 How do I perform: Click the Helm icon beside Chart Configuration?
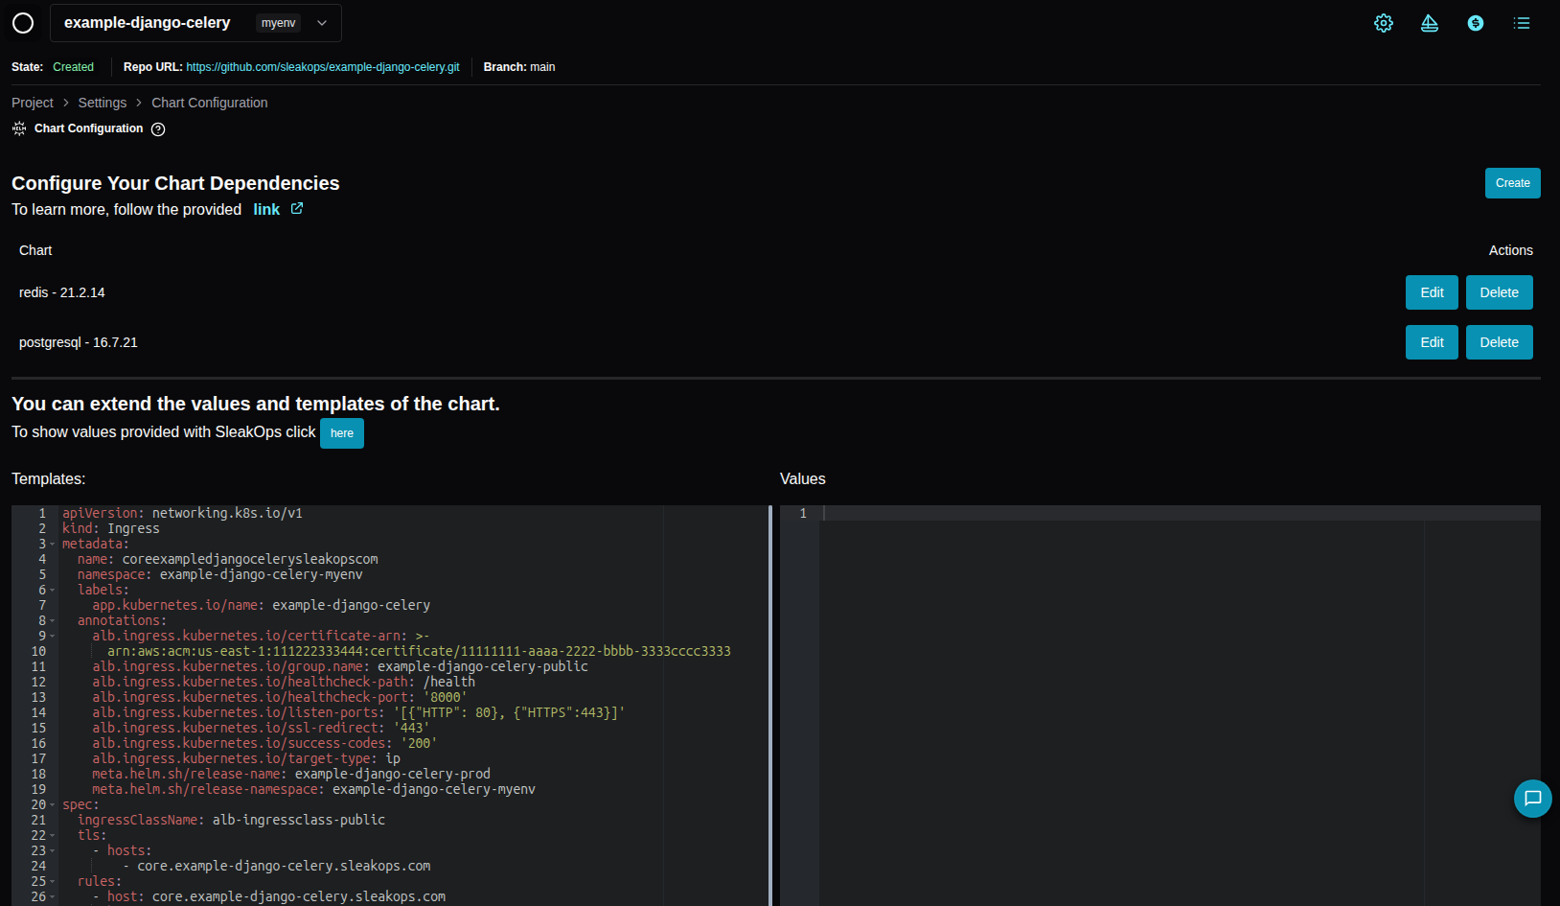coord(19,128)
